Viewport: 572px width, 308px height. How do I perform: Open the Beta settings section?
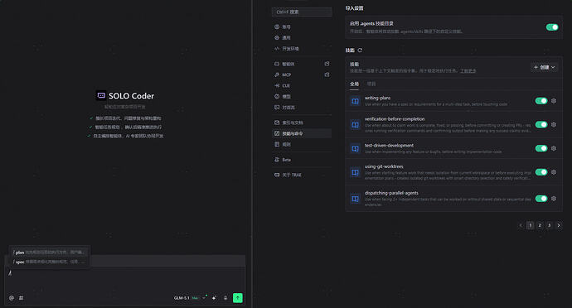click(x=302, y=160)
